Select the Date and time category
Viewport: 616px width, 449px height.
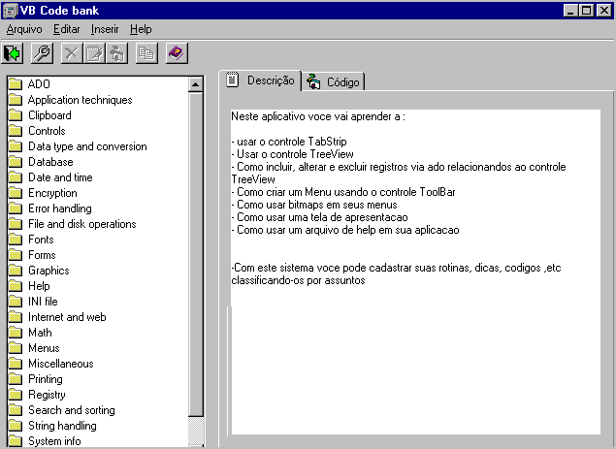click(60, 177)
